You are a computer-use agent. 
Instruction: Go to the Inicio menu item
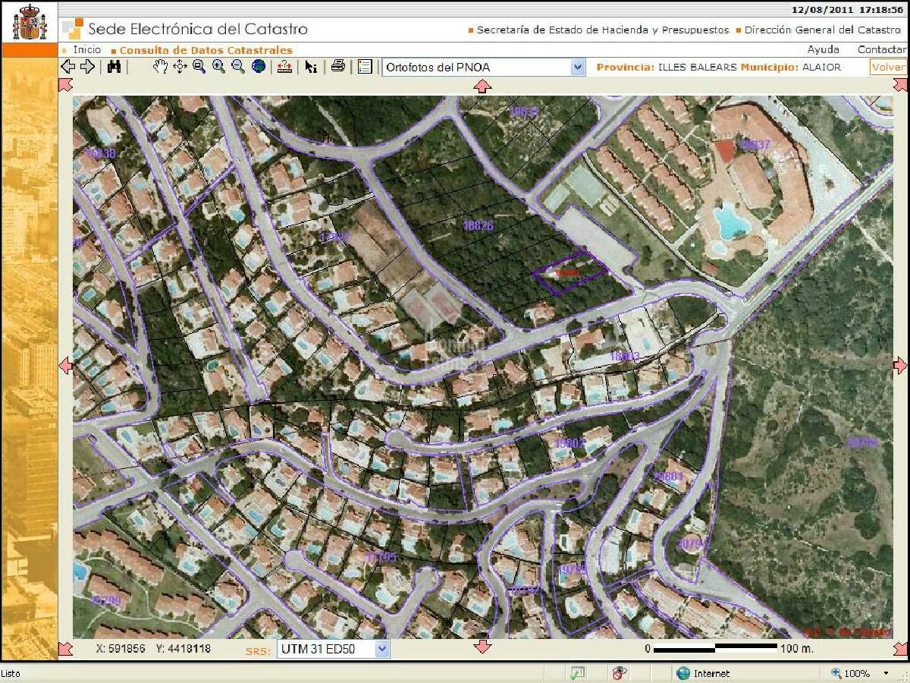click(86, 50)
